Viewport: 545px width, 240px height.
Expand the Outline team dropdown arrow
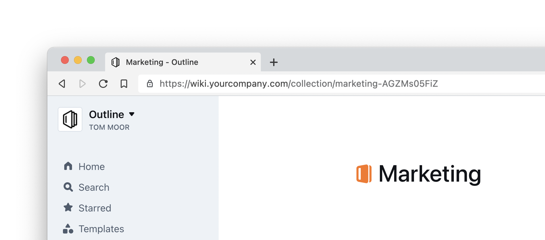(132, 114)
